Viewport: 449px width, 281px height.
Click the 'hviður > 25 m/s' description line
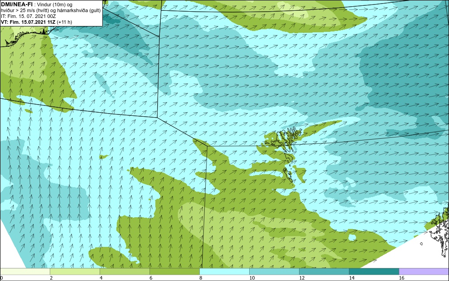click(x=51, y=10)
